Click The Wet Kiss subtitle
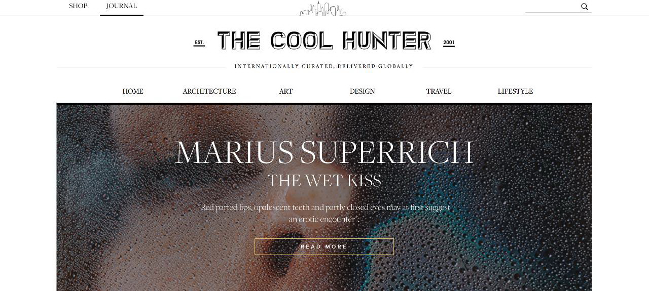The image size is (649, 291). pos(324,181)
